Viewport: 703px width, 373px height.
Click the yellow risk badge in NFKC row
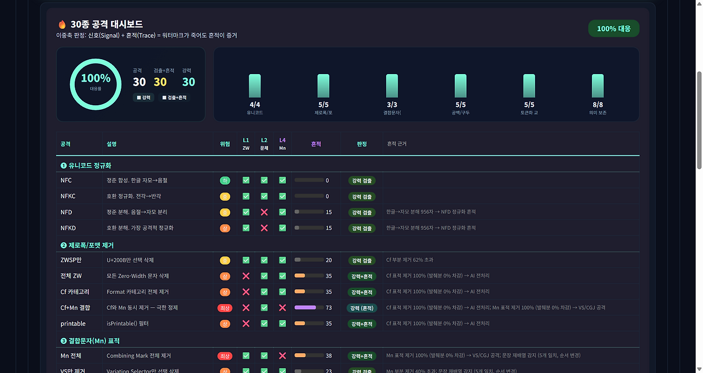click(225, 196)
